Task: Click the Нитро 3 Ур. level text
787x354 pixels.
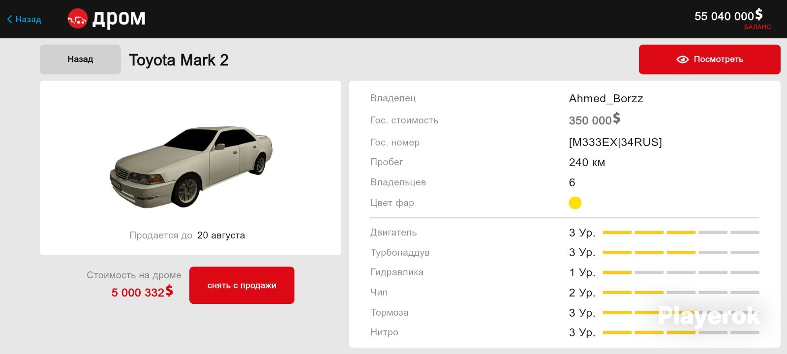Action: (582, 332)
